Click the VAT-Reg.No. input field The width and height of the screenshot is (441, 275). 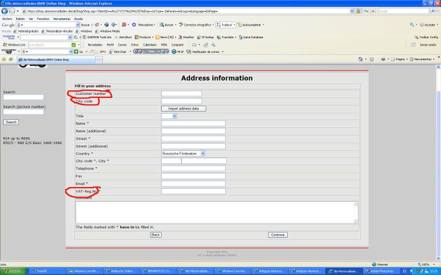pos(193,191)
